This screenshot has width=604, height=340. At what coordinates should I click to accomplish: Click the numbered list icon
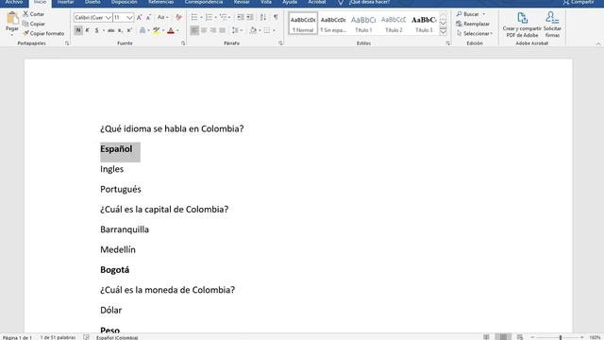click(209, 17)
